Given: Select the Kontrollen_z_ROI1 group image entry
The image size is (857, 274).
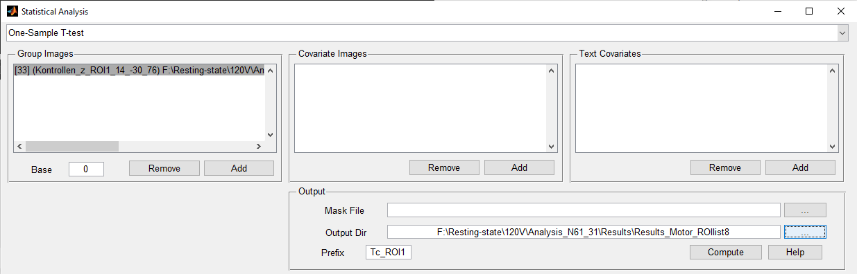Looking at the screenshot, I should 139,70.
